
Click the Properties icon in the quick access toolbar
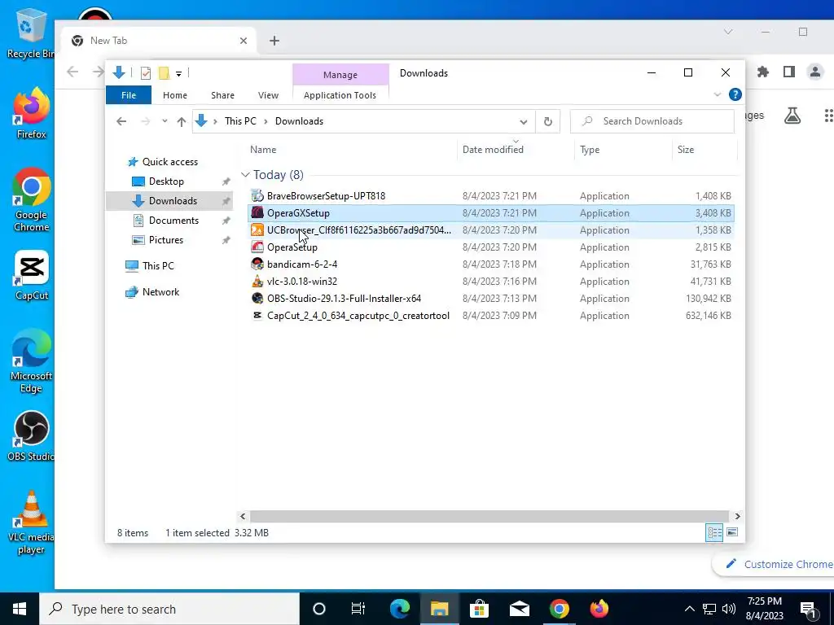[x=145, y=73]
